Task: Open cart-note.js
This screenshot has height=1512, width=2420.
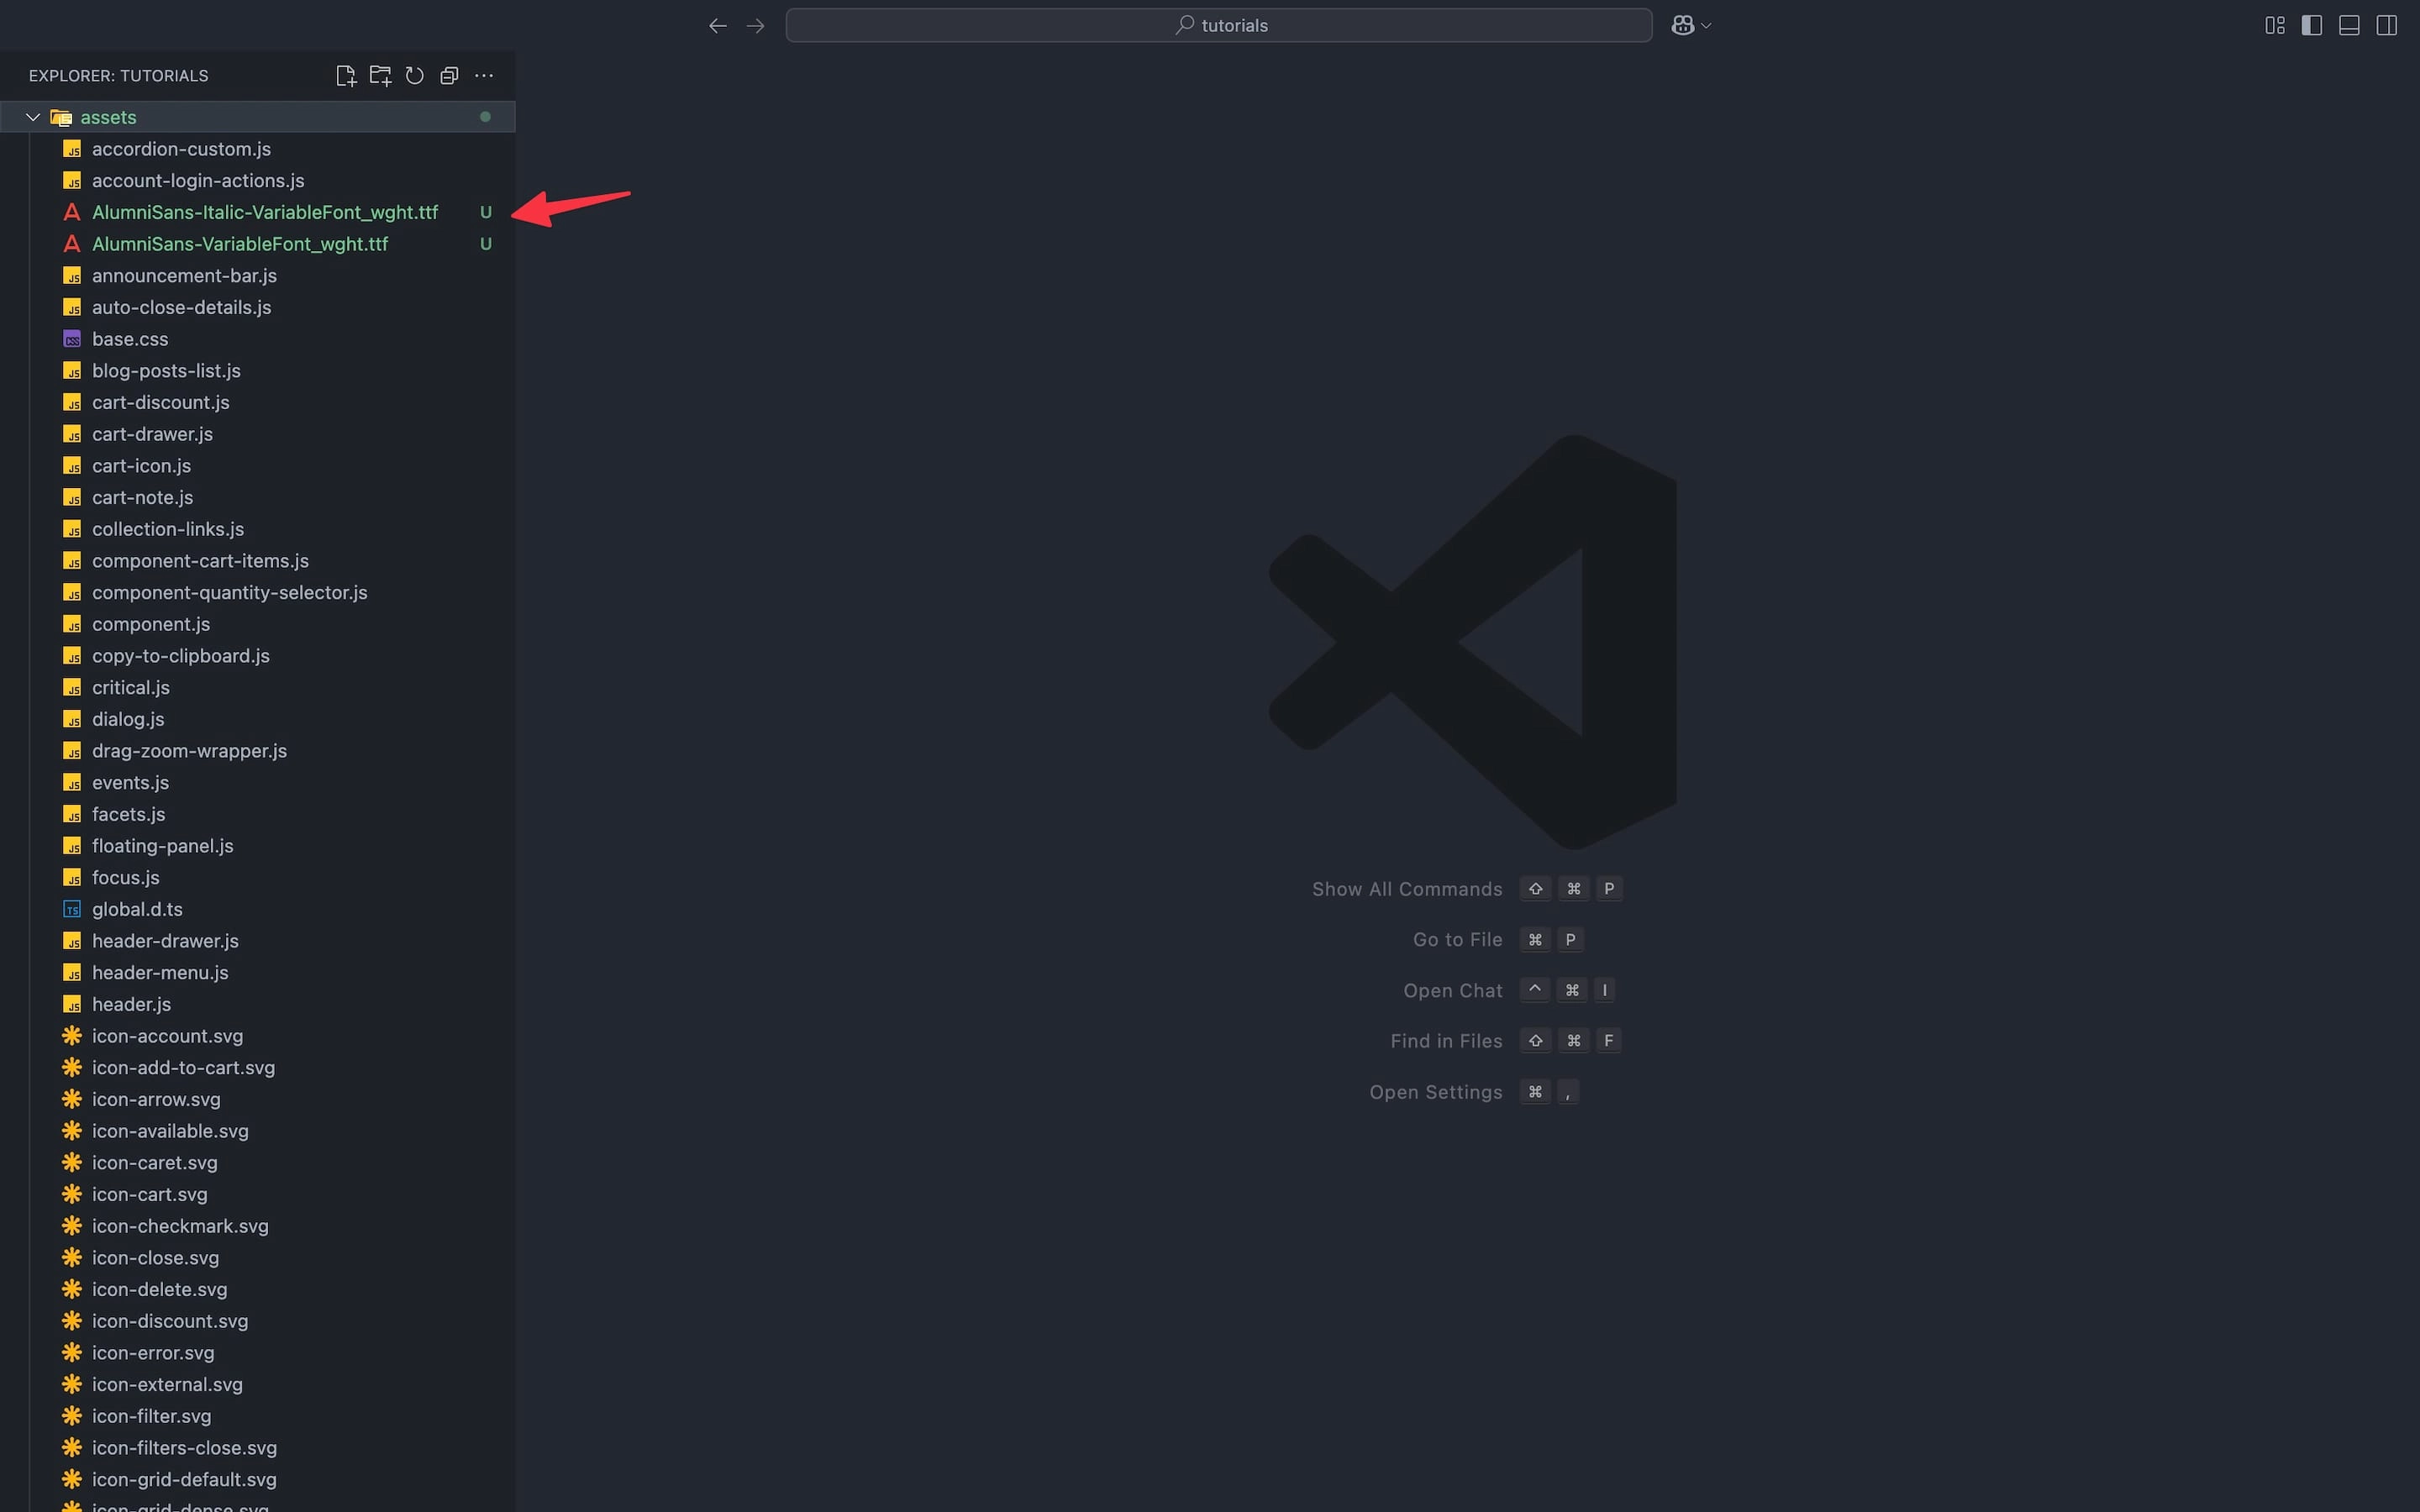Action: coord(258,497)
